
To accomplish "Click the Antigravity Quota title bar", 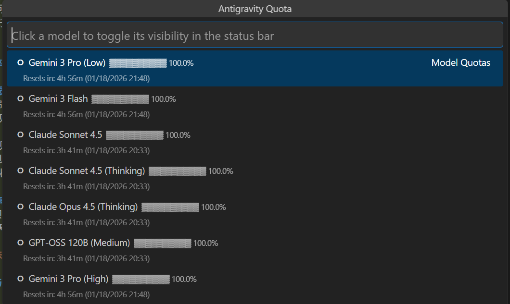I will [x=255, y=9].
